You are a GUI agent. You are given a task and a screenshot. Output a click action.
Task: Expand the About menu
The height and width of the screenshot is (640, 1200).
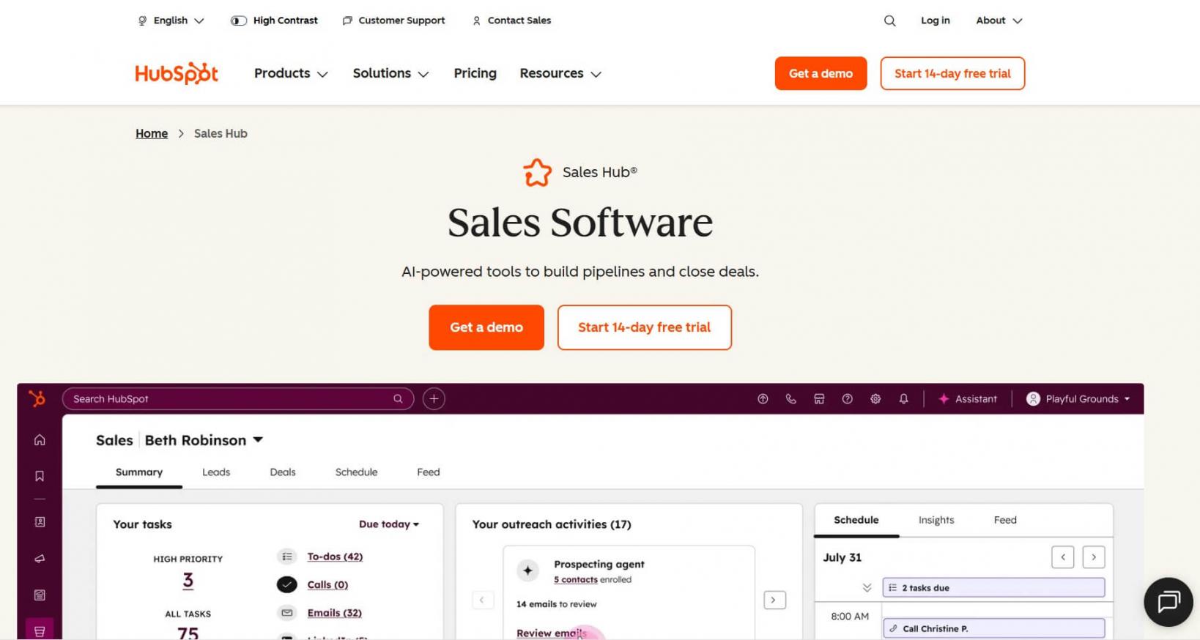tap(999, 21)
